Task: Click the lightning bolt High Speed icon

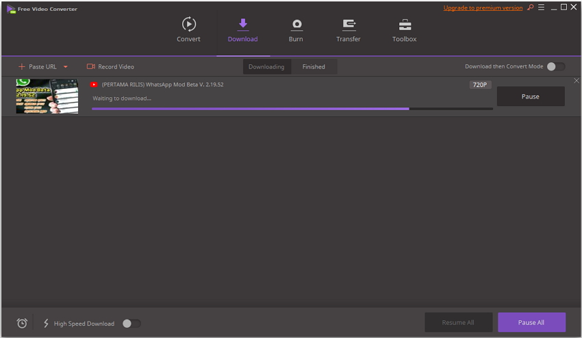Action: pos(46,323)
